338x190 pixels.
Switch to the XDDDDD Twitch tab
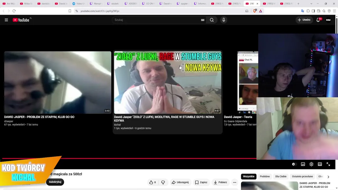(x=131, y=4)
